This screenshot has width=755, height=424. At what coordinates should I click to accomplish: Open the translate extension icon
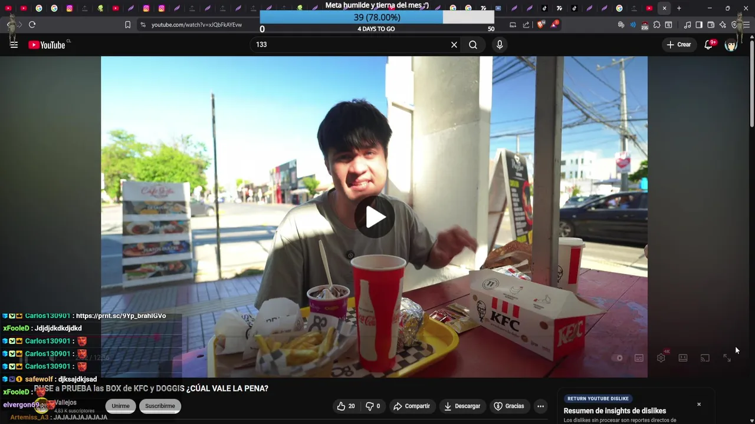click(x=621, y=25)
